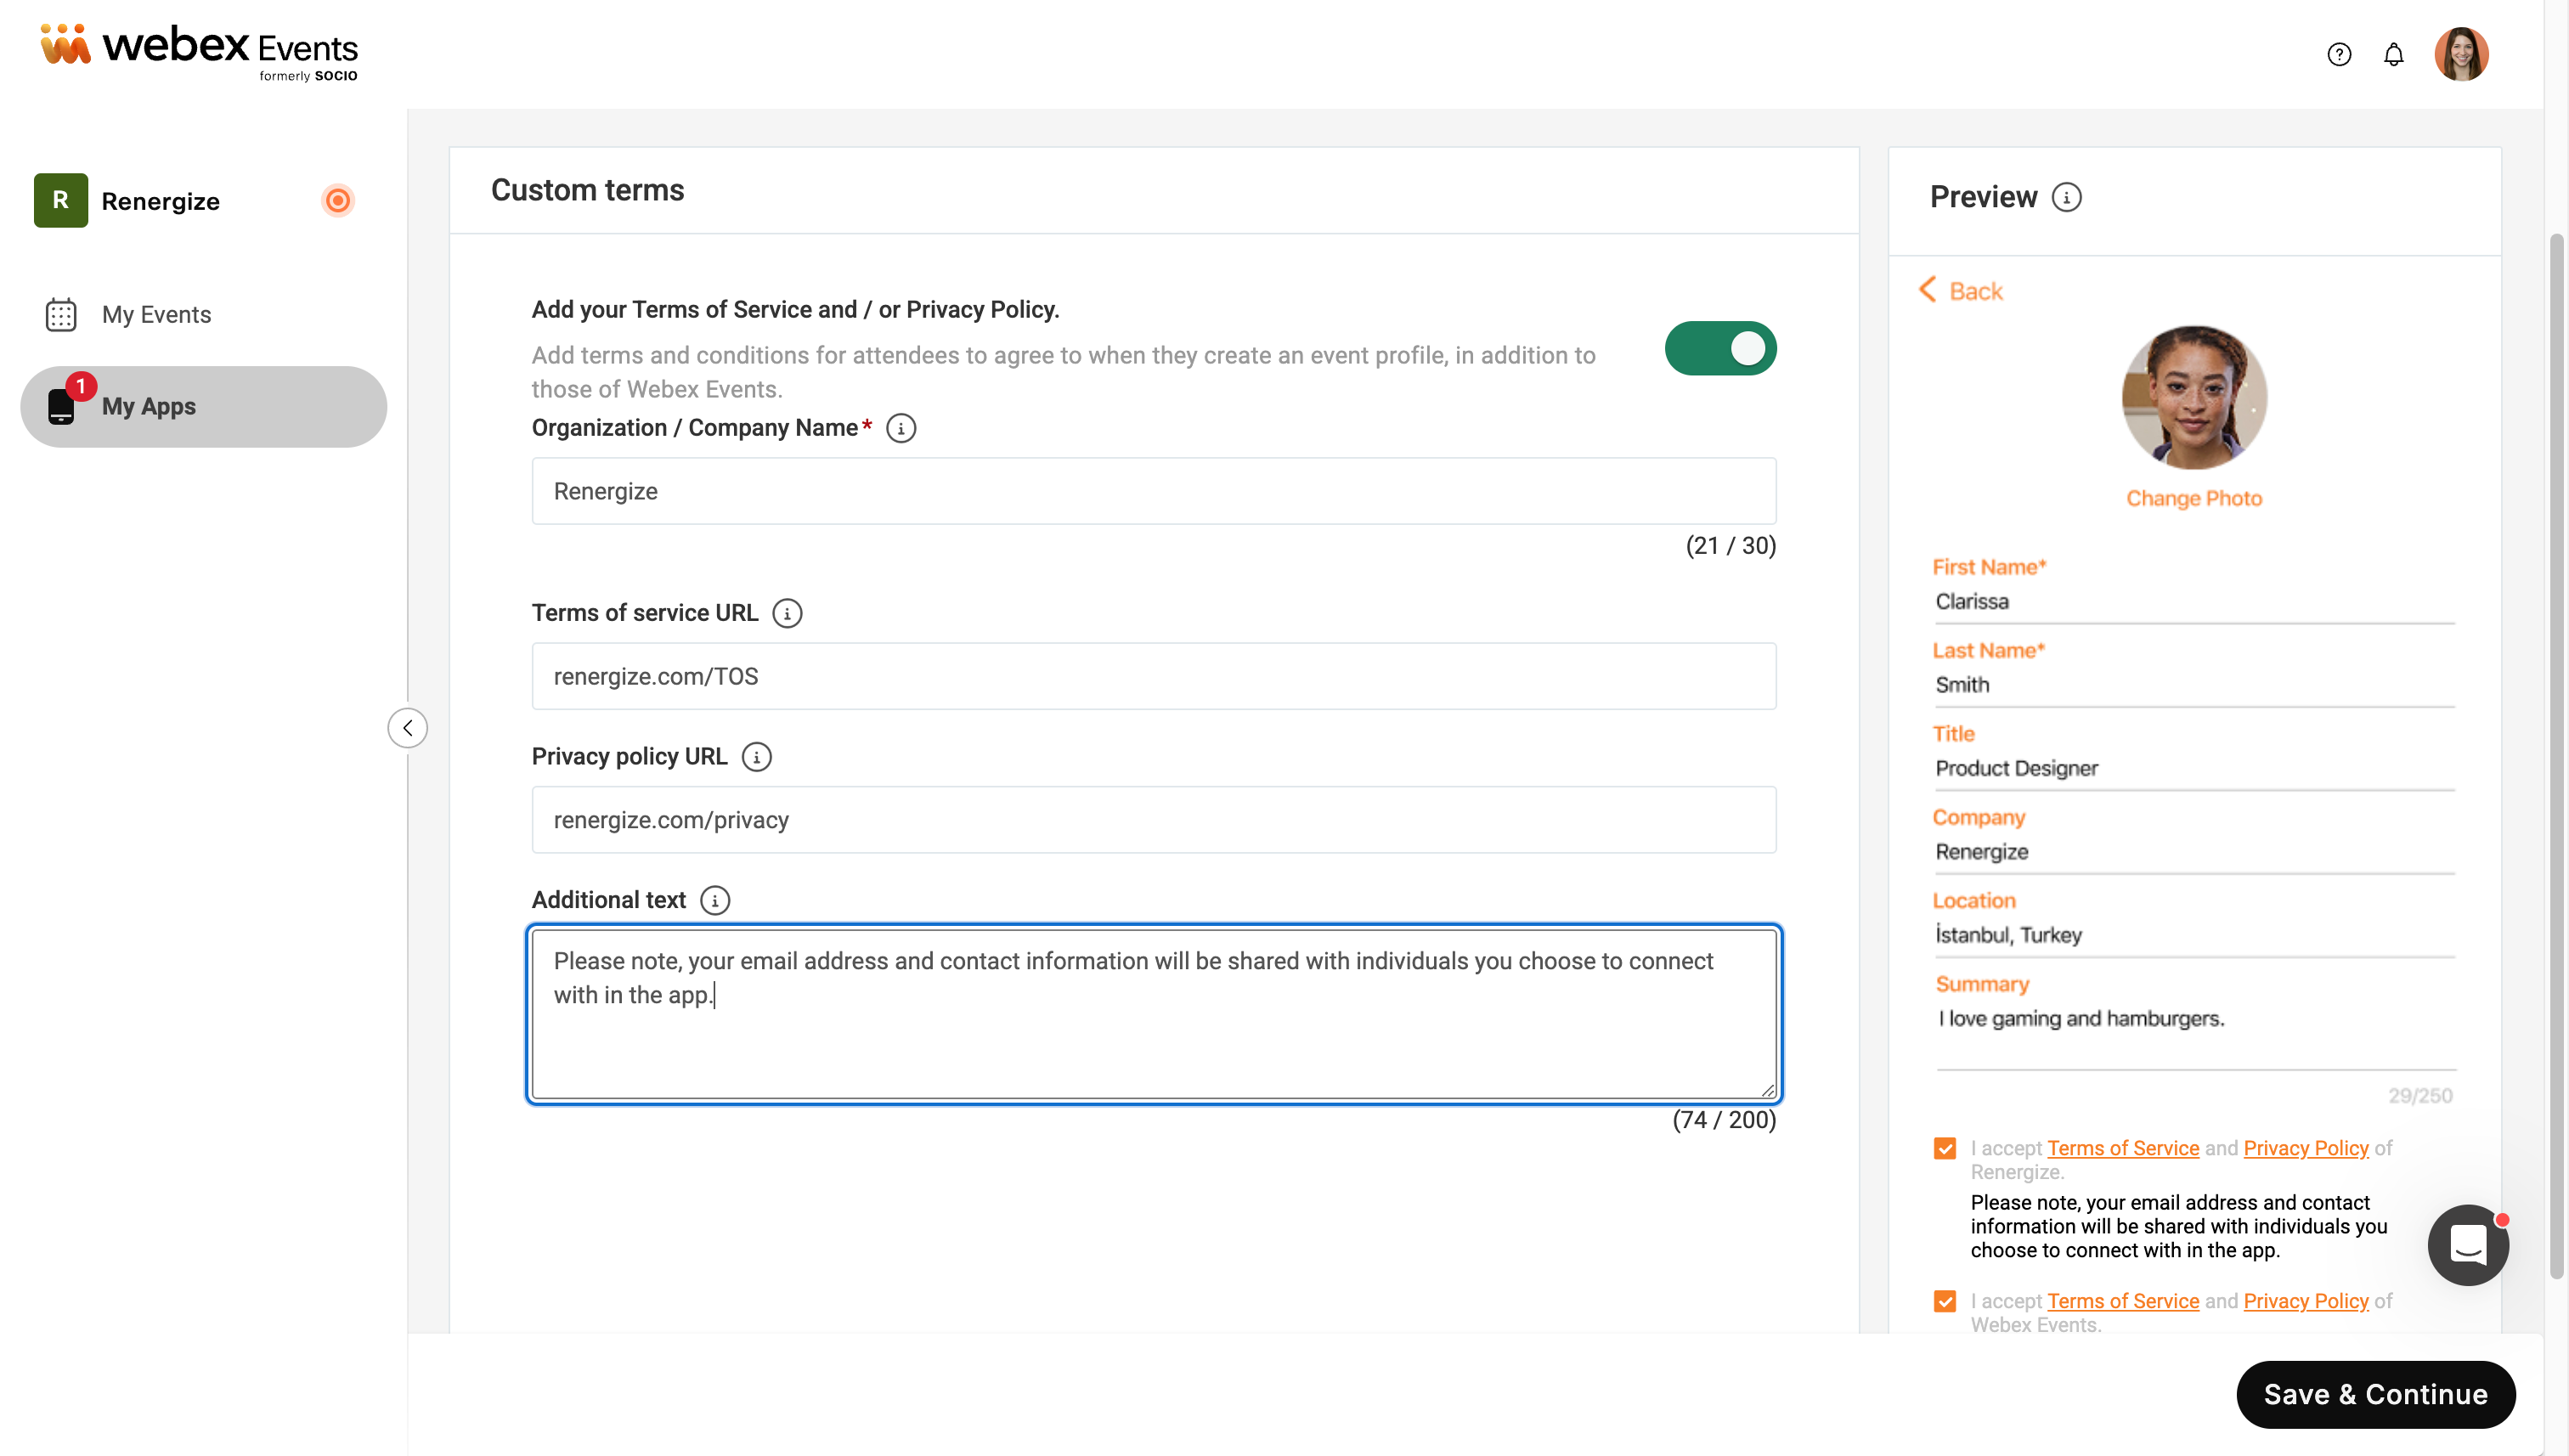This screenshot has height=1456, width=2569.
Task: Click the green Renergize organization badge
Action: 61,200
